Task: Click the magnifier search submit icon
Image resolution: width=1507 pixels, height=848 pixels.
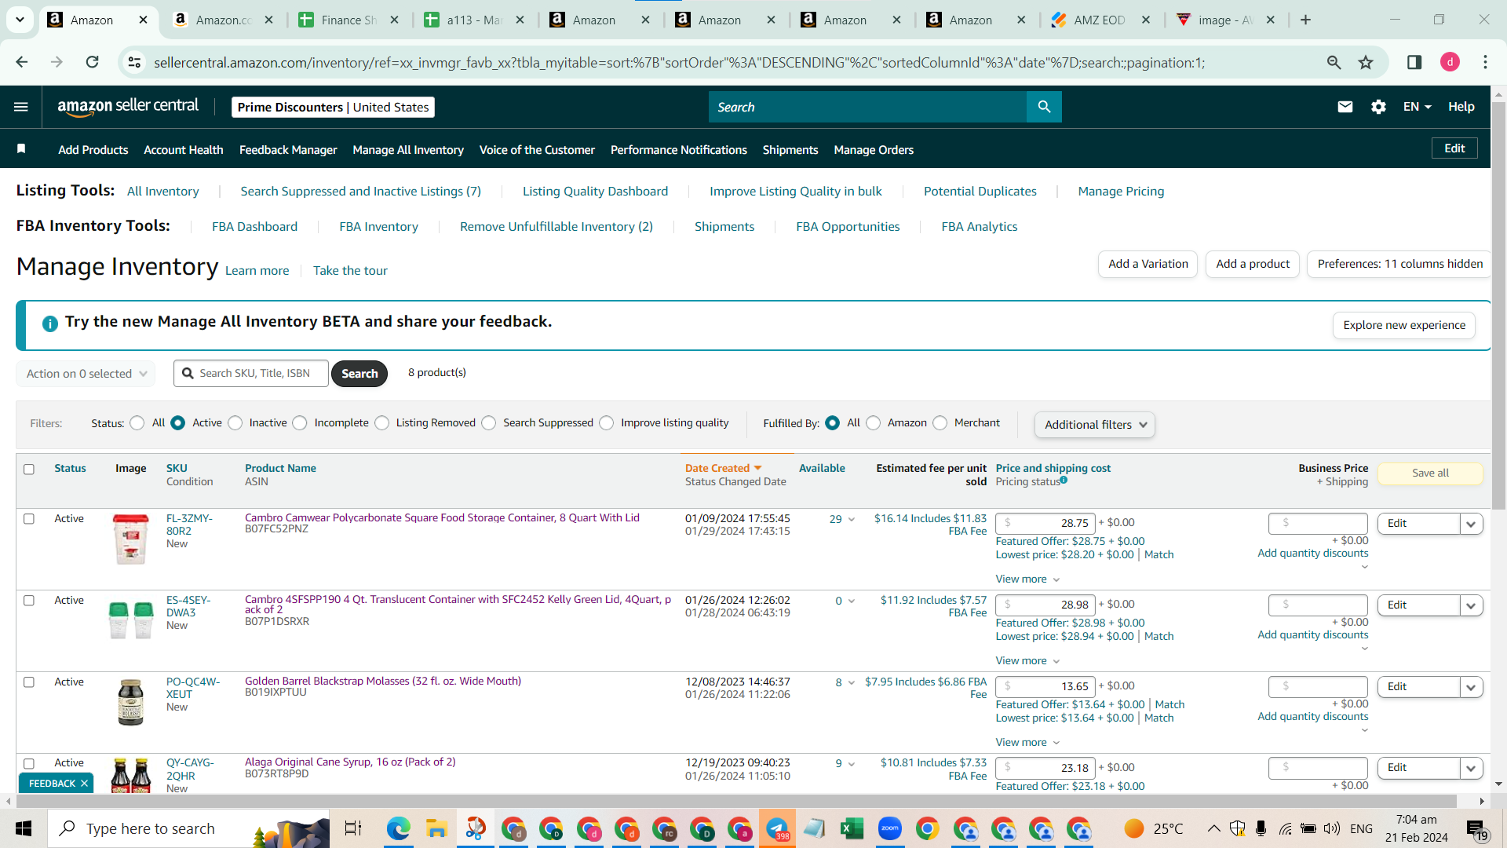Action: 1044,107
